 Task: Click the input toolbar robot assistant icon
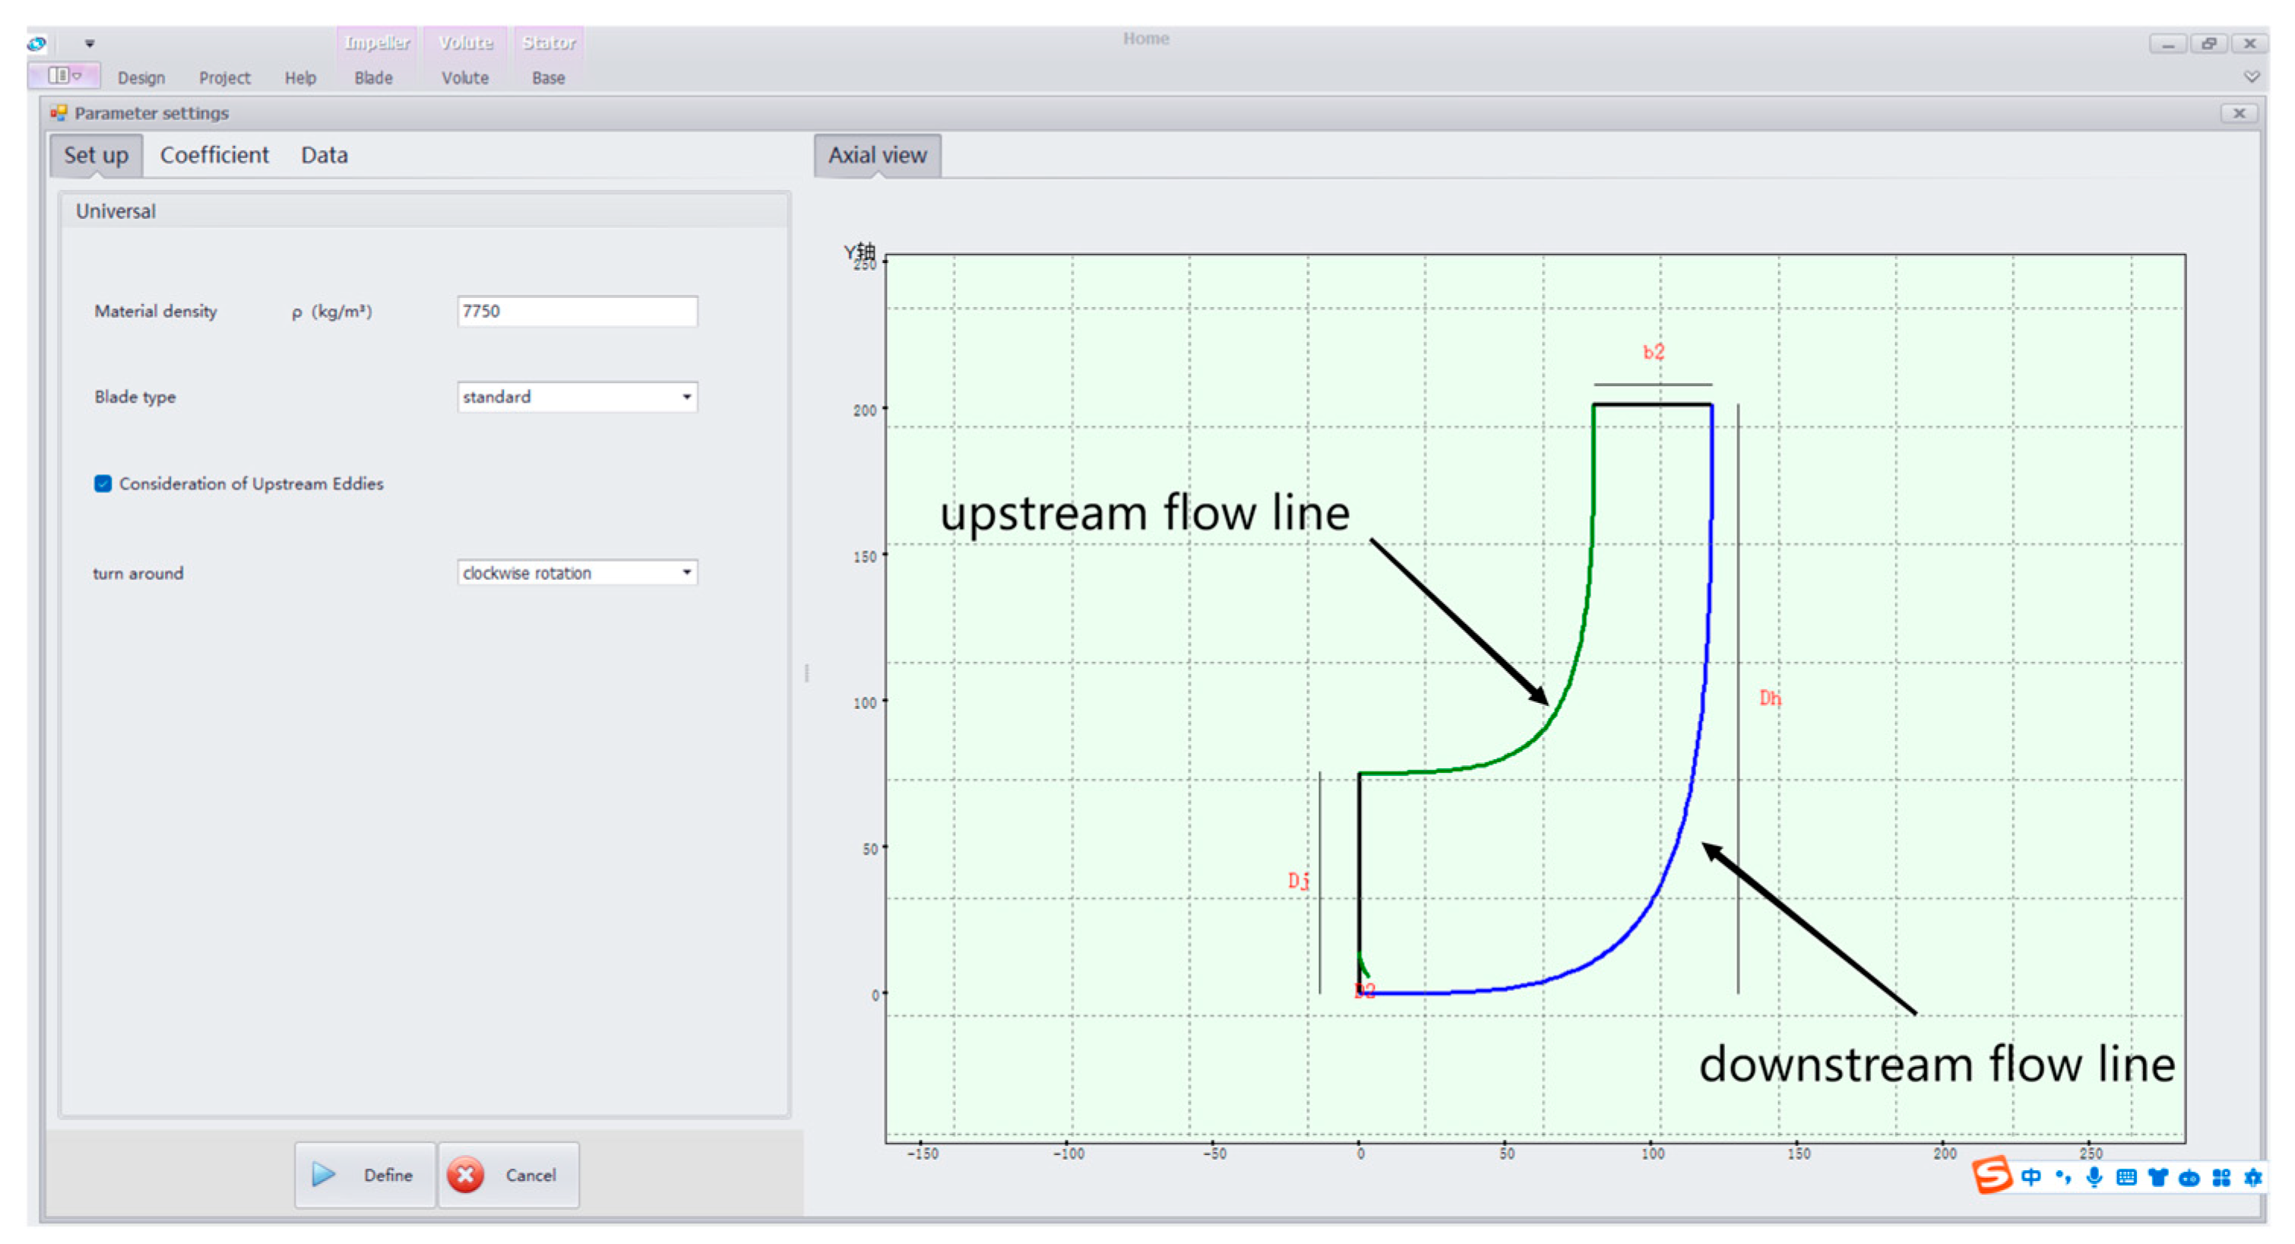point(2189,1178)
